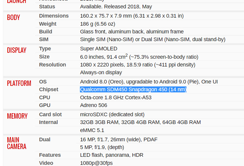
Task: Select the CPU label link
Action: point(44,97)
